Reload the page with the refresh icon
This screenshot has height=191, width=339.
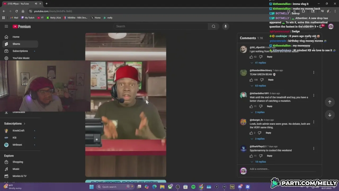click(16, 11)
